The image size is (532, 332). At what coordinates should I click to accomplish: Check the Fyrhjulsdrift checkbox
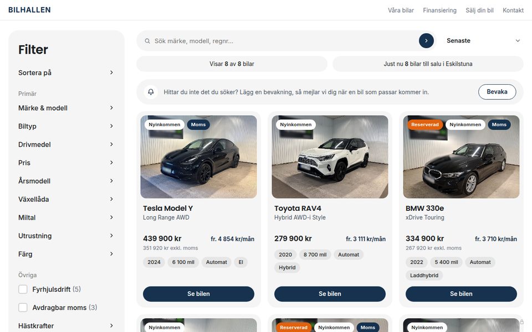pos(23,289)
